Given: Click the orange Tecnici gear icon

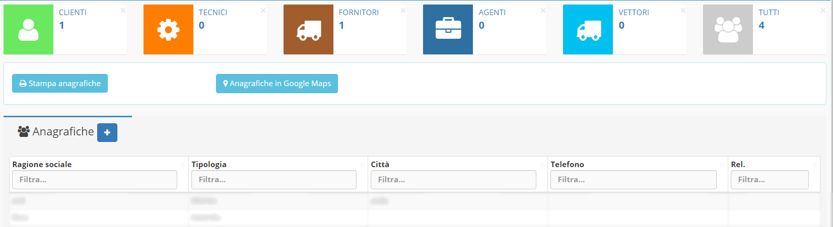Looking at the screenshot, I should click(x=168, y=30).
